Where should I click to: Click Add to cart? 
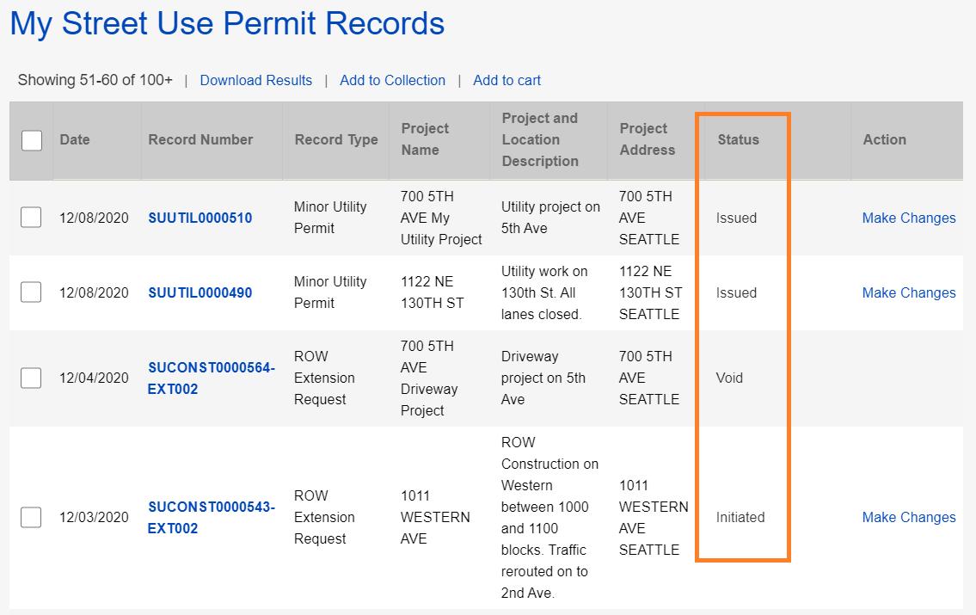coord(506,80)
